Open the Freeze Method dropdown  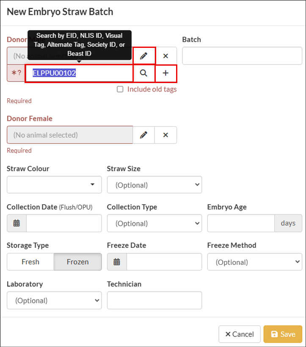click(x=254, y=262)
